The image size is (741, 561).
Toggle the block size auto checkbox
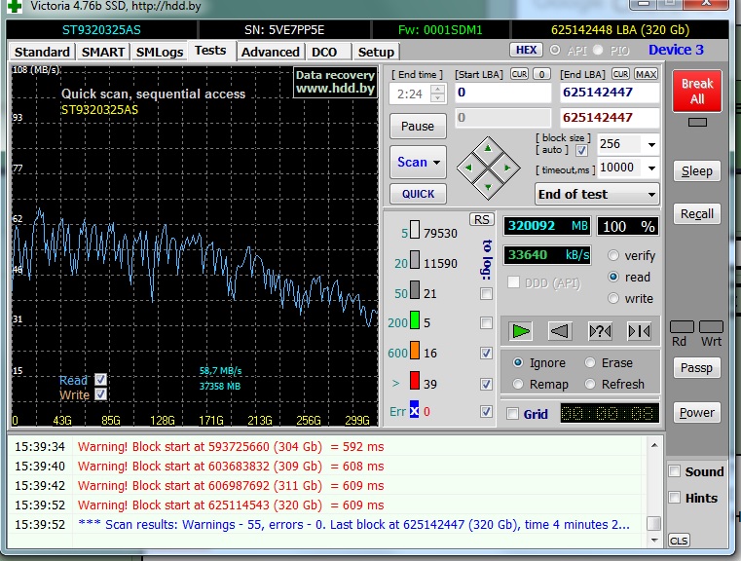(581, 151)
